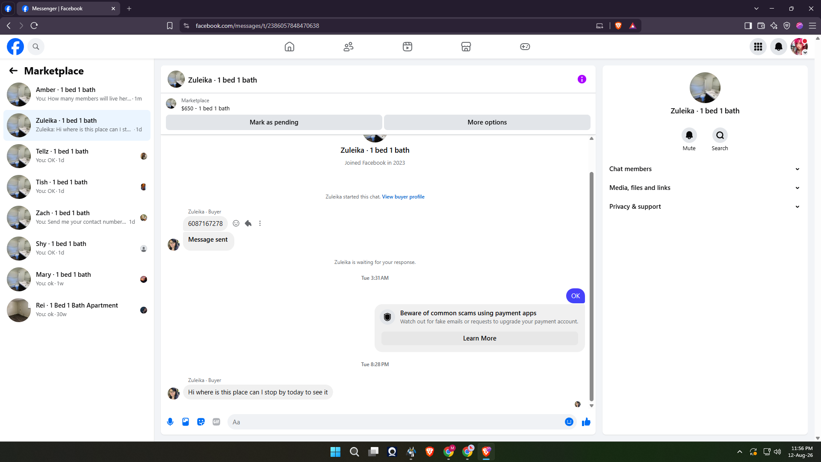Open the emoji picker in the message box
Image resolution: width=821 pixels, height=462 pixels.
pos(569,422)
